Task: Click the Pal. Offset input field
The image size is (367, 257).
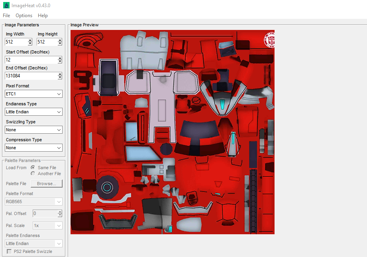Action: [x=45, y=214]
